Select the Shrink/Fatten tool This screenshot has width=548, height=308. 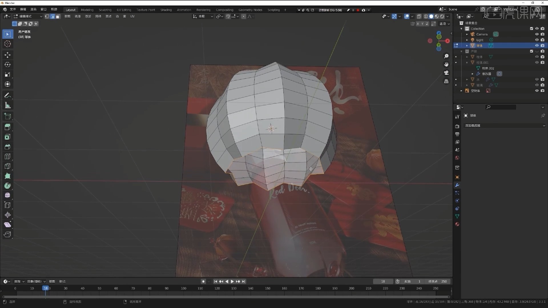[8, 215]
